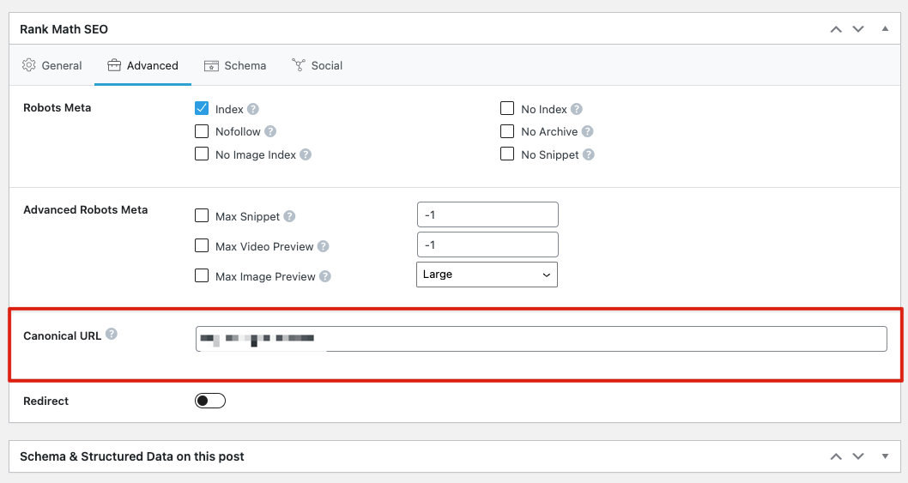Image resolution: width=908 pixels, height=483 pixels.
Task: Select the Advanced tab
Action: tap(143, 65)
